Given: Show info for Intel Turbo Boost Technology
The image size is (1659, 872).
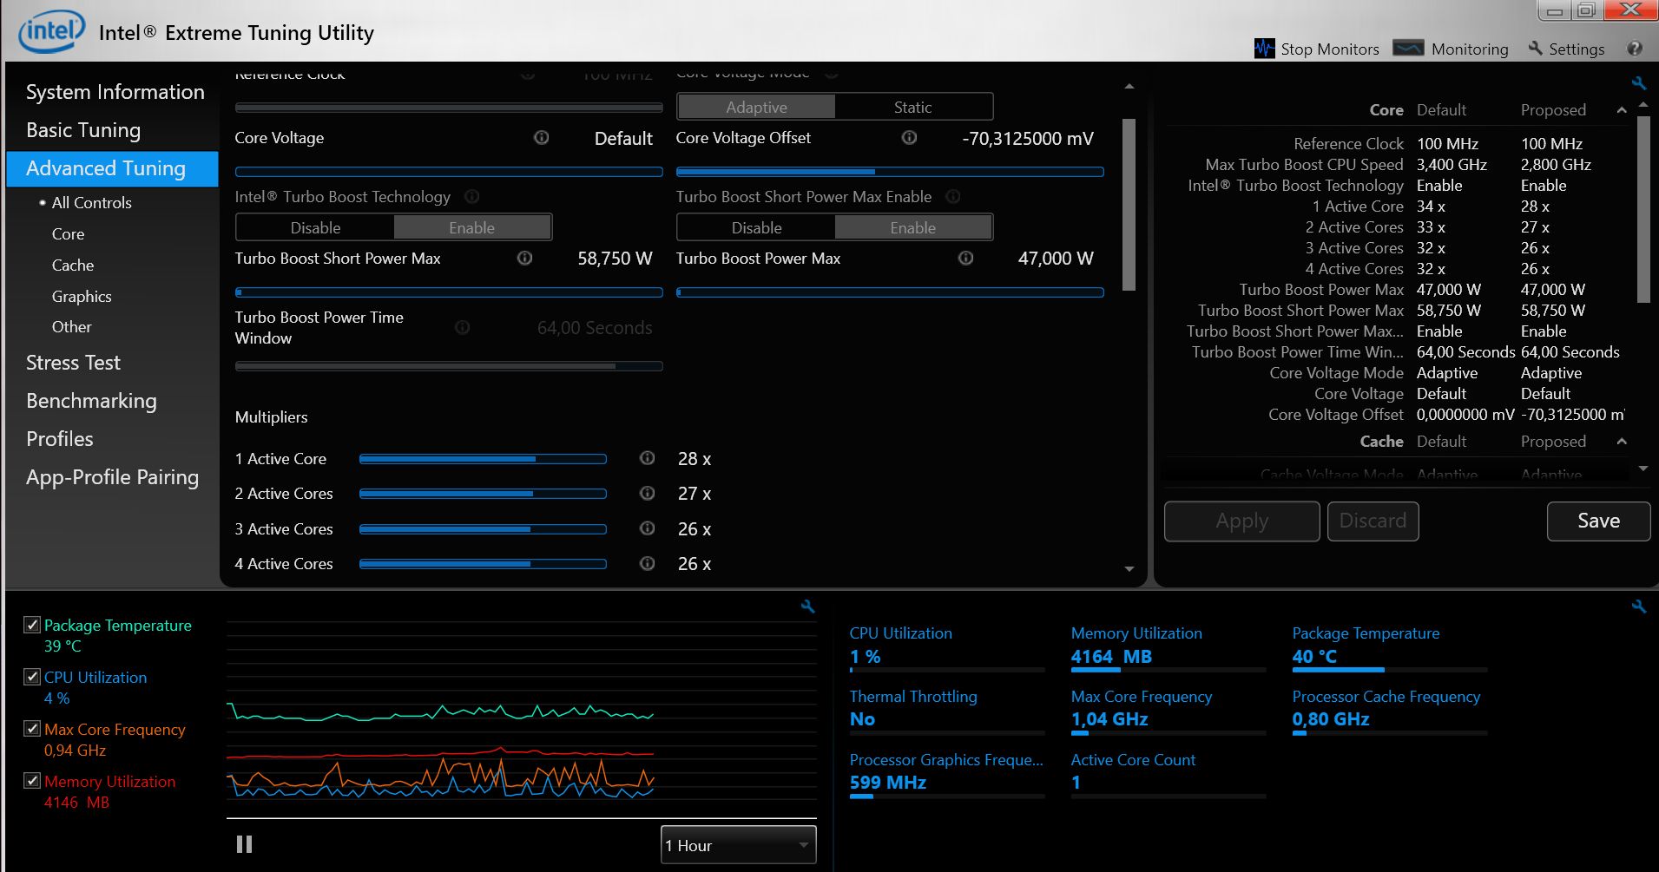Looking at the screenshot, I should pyautogui.click(x=472, y=197).
